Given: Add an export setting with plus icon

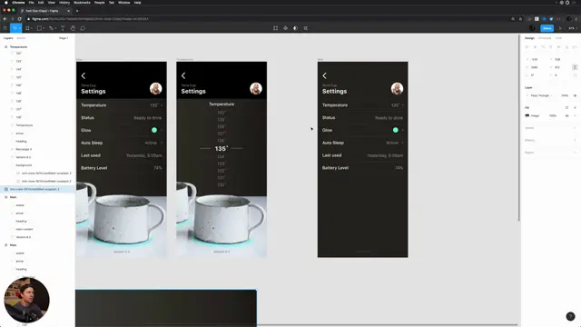Looking at the screenshot, I should (x=575, y=153).
